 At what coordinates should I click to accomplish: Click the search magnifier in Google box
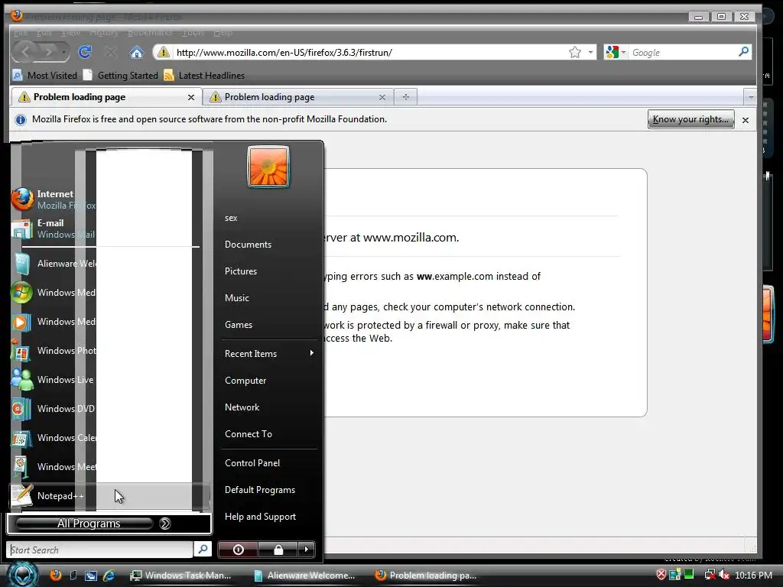pos(743,52)
